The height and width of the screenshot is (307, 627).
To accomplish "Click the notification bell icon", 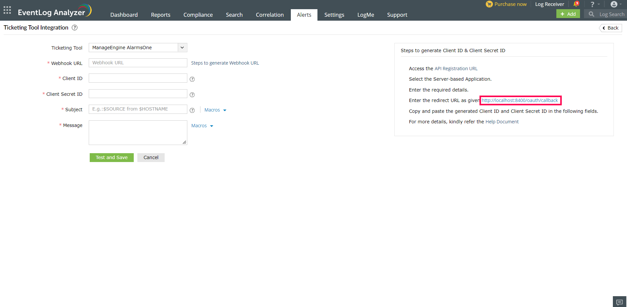I will (x=576, y=4).
